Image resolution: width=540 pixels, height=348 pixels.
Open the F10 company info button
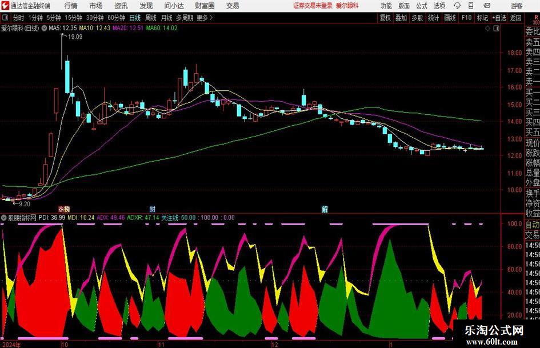pos(466,18)
